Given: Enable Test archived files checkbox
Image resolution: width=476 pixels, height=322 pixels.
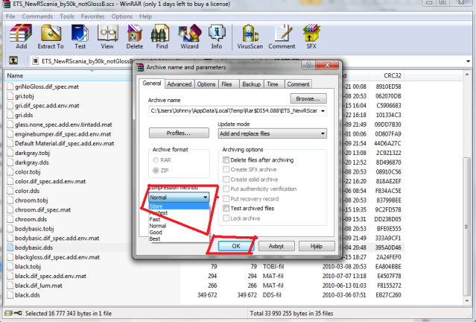Looking at the screenshot, I should [x=226, y=208].
